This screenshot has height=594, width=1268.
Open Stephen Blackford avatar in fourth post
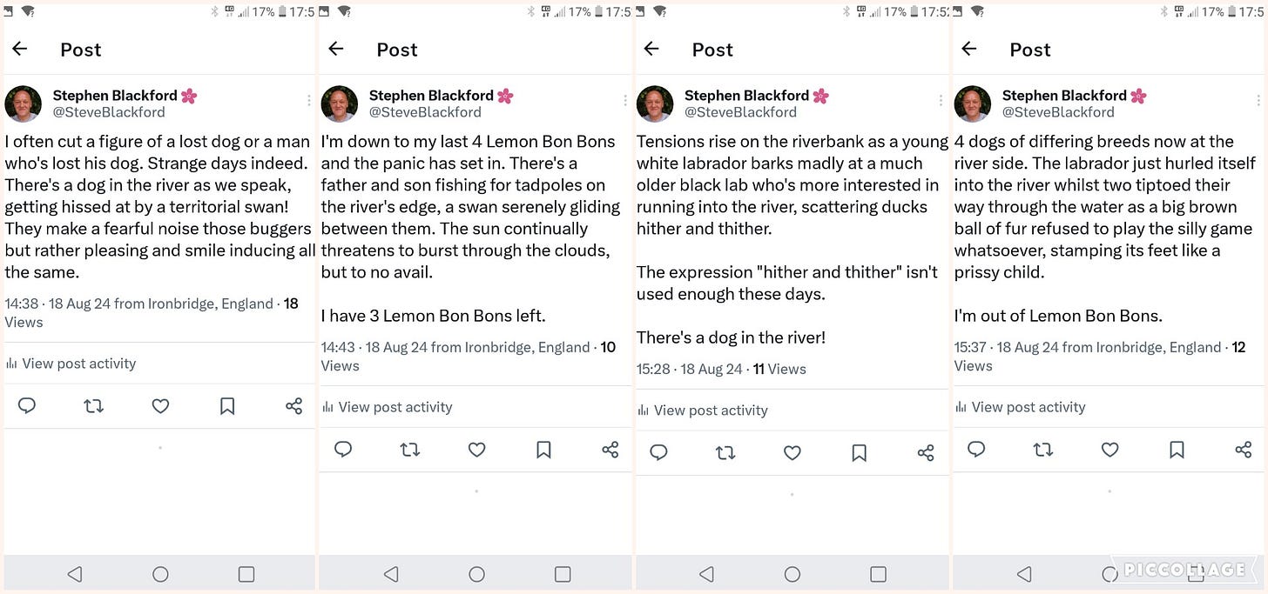(973, 103)
